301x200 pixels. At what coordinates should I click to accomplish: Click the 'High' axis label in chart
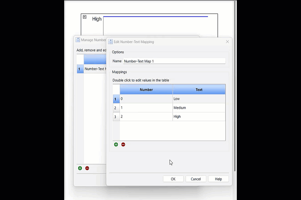coord(97,19)
